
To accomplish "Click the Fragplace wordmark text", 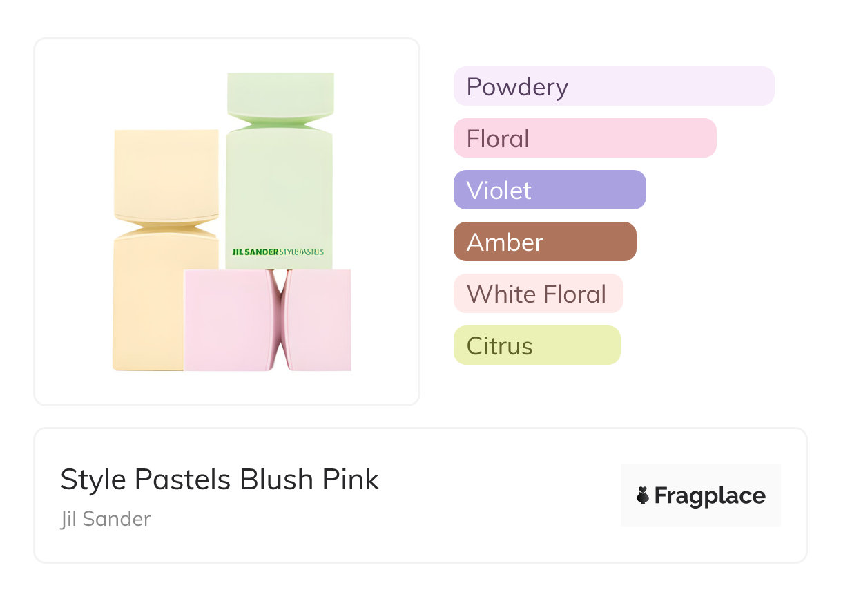I will [x=710, y=496].
